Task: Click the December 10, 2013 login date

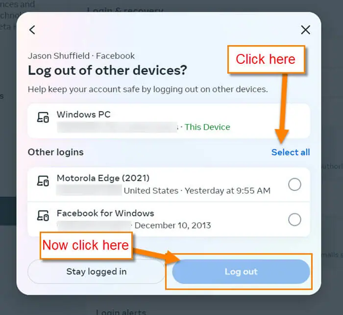Action: tap(172, 225)
